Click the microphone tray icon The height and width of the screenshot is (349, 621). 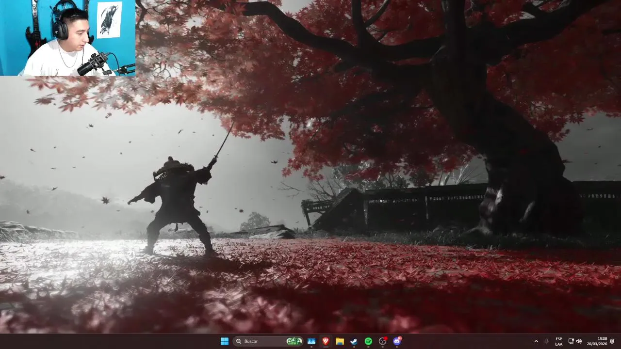(x=547, y=341)
